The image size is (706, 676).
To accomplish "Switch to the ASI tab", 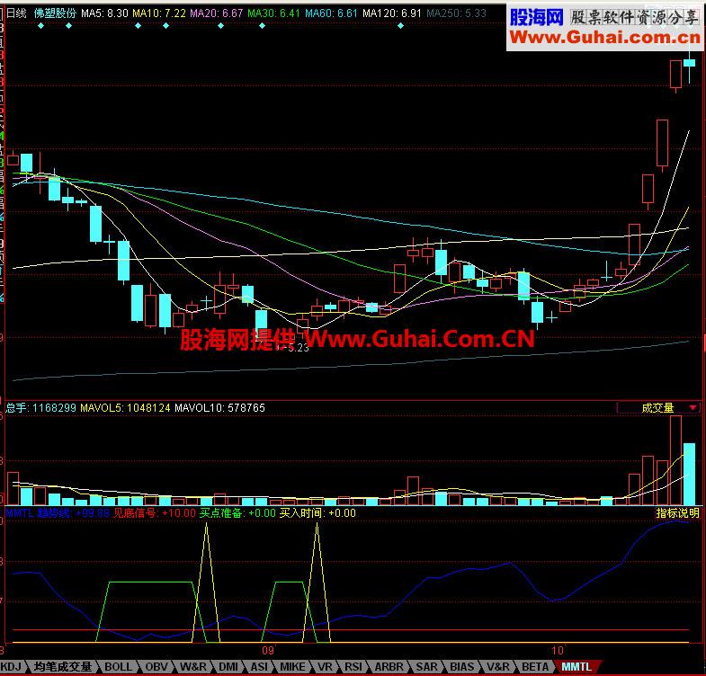I will pos(259,666).
